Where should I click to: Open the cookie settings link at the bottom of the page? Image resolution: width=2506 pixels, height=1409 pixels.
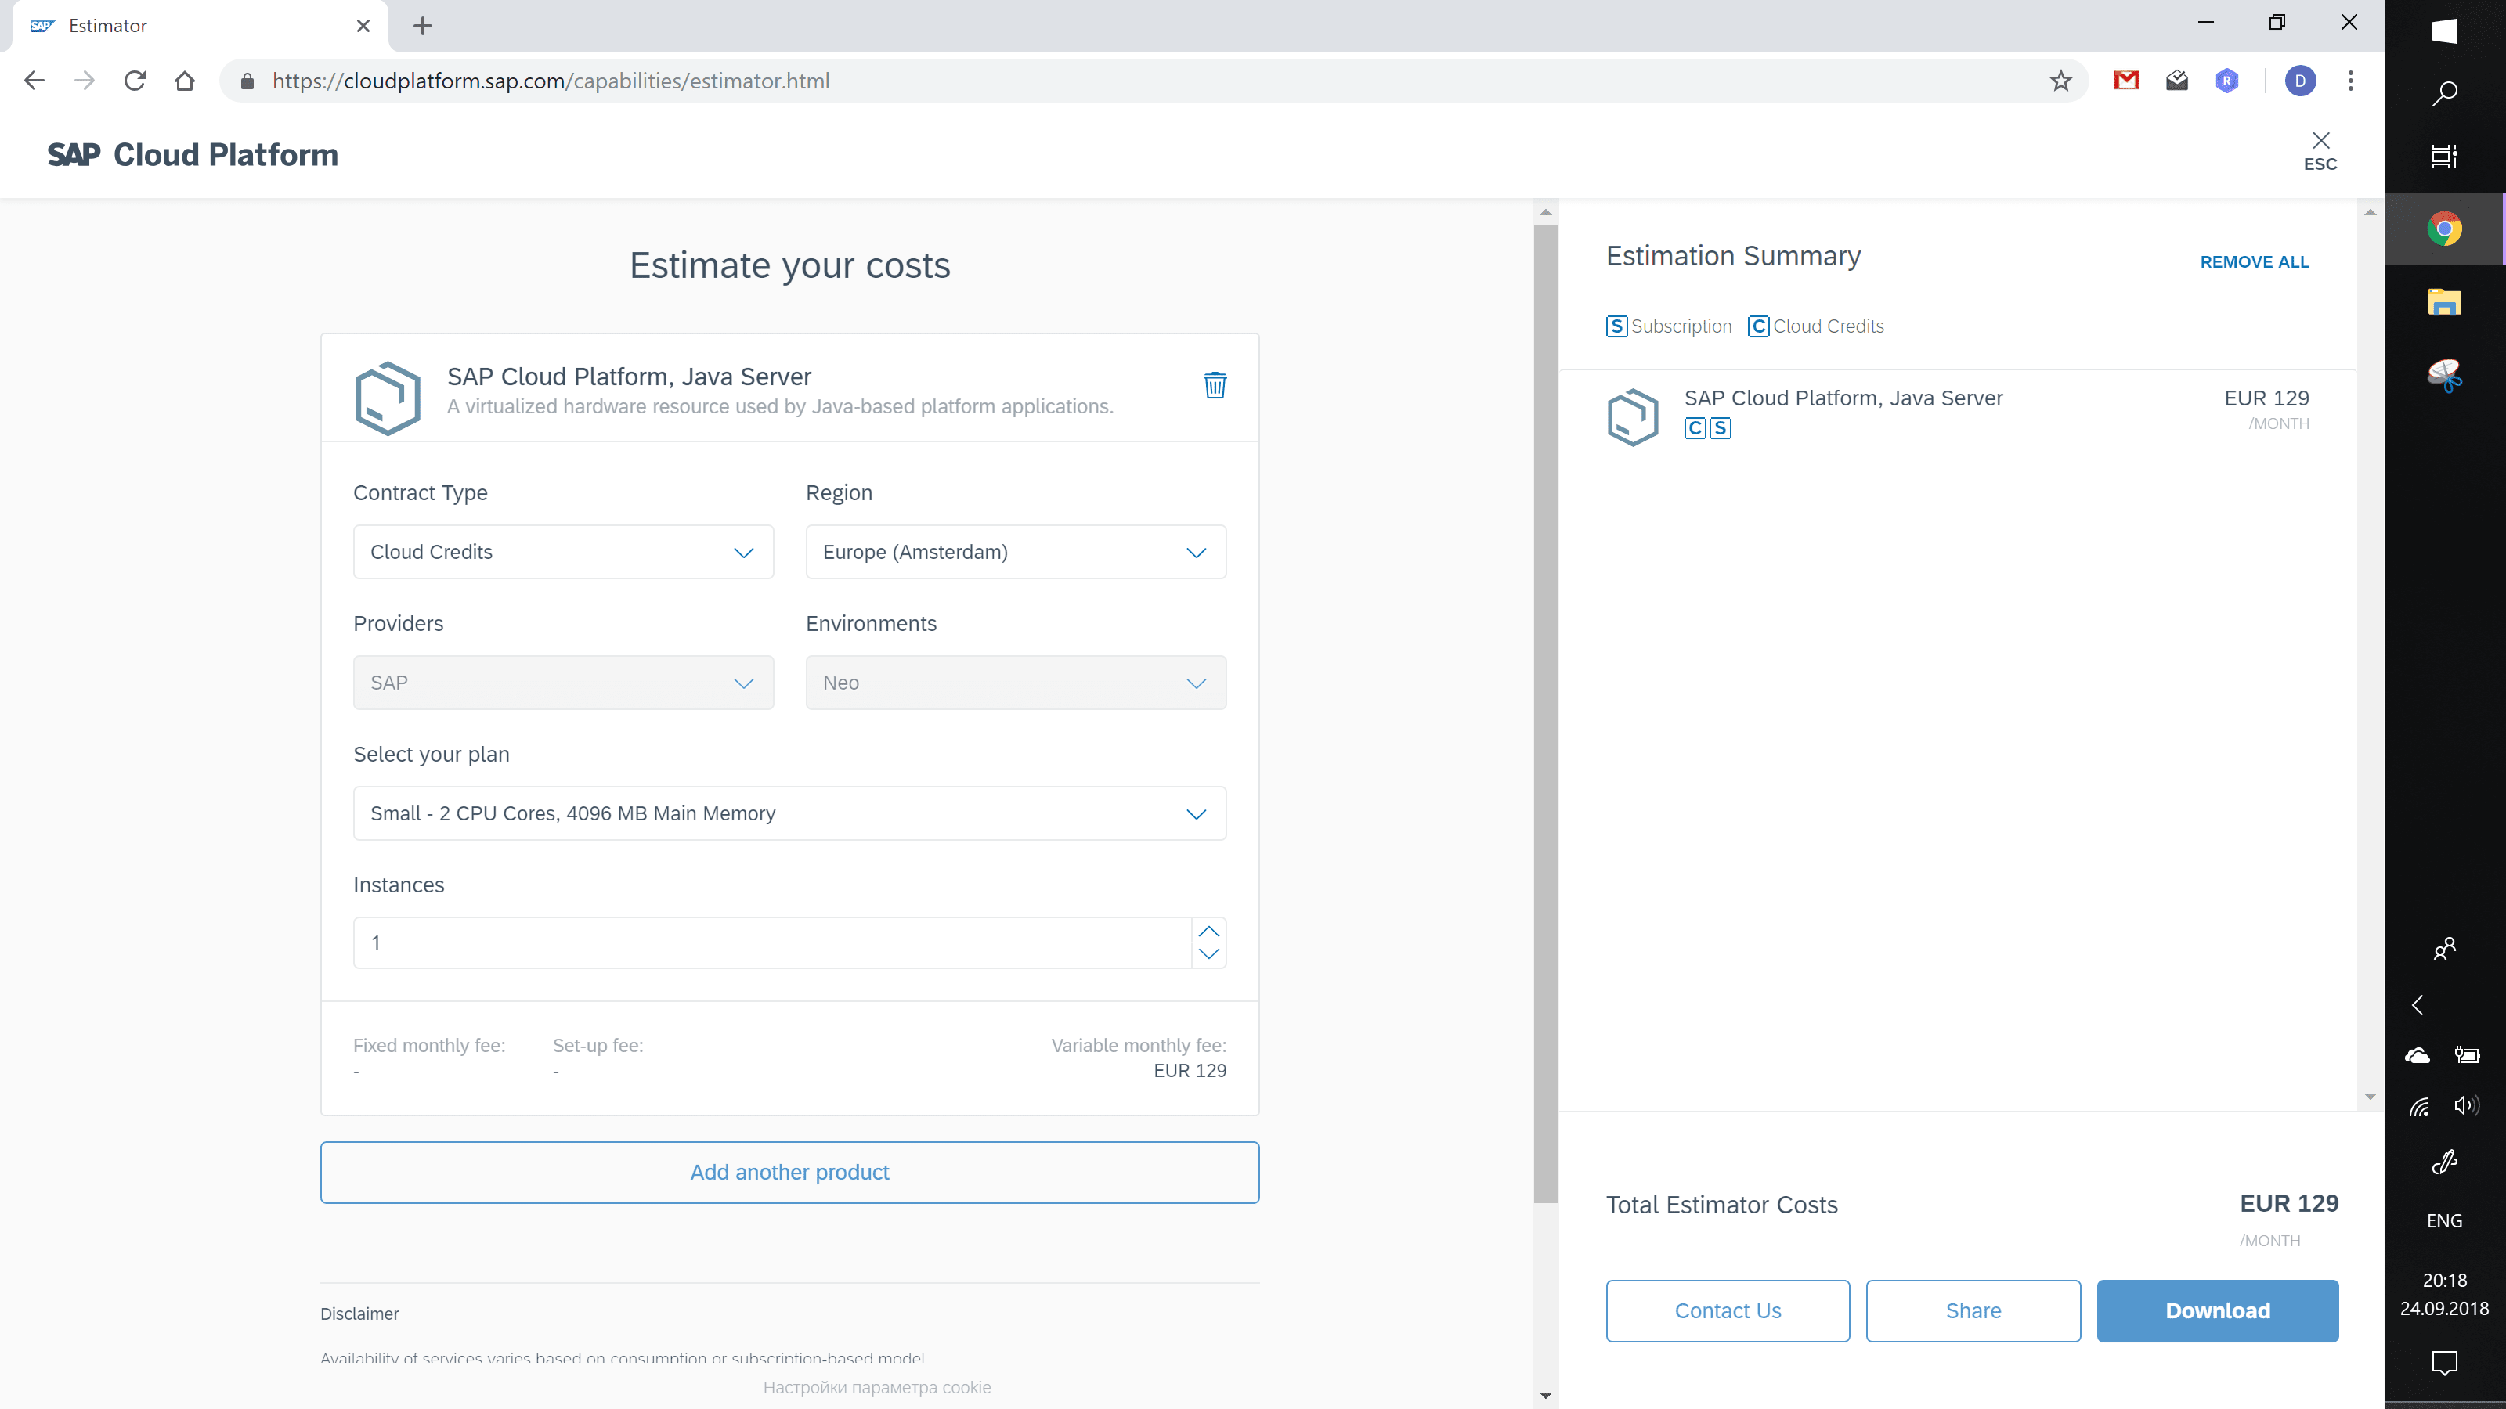point(876,1386)
